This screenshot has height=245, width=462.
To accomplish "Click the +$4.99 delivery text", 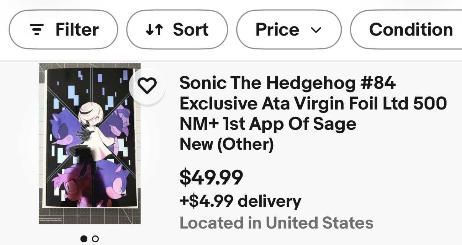I will [240, 201].
